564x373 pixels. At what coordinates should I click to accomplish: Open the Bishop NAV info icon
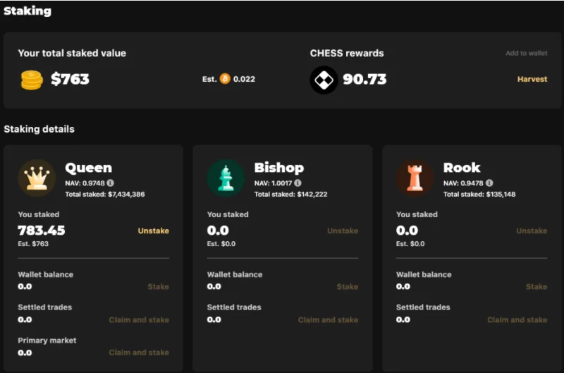pos(298,183)
